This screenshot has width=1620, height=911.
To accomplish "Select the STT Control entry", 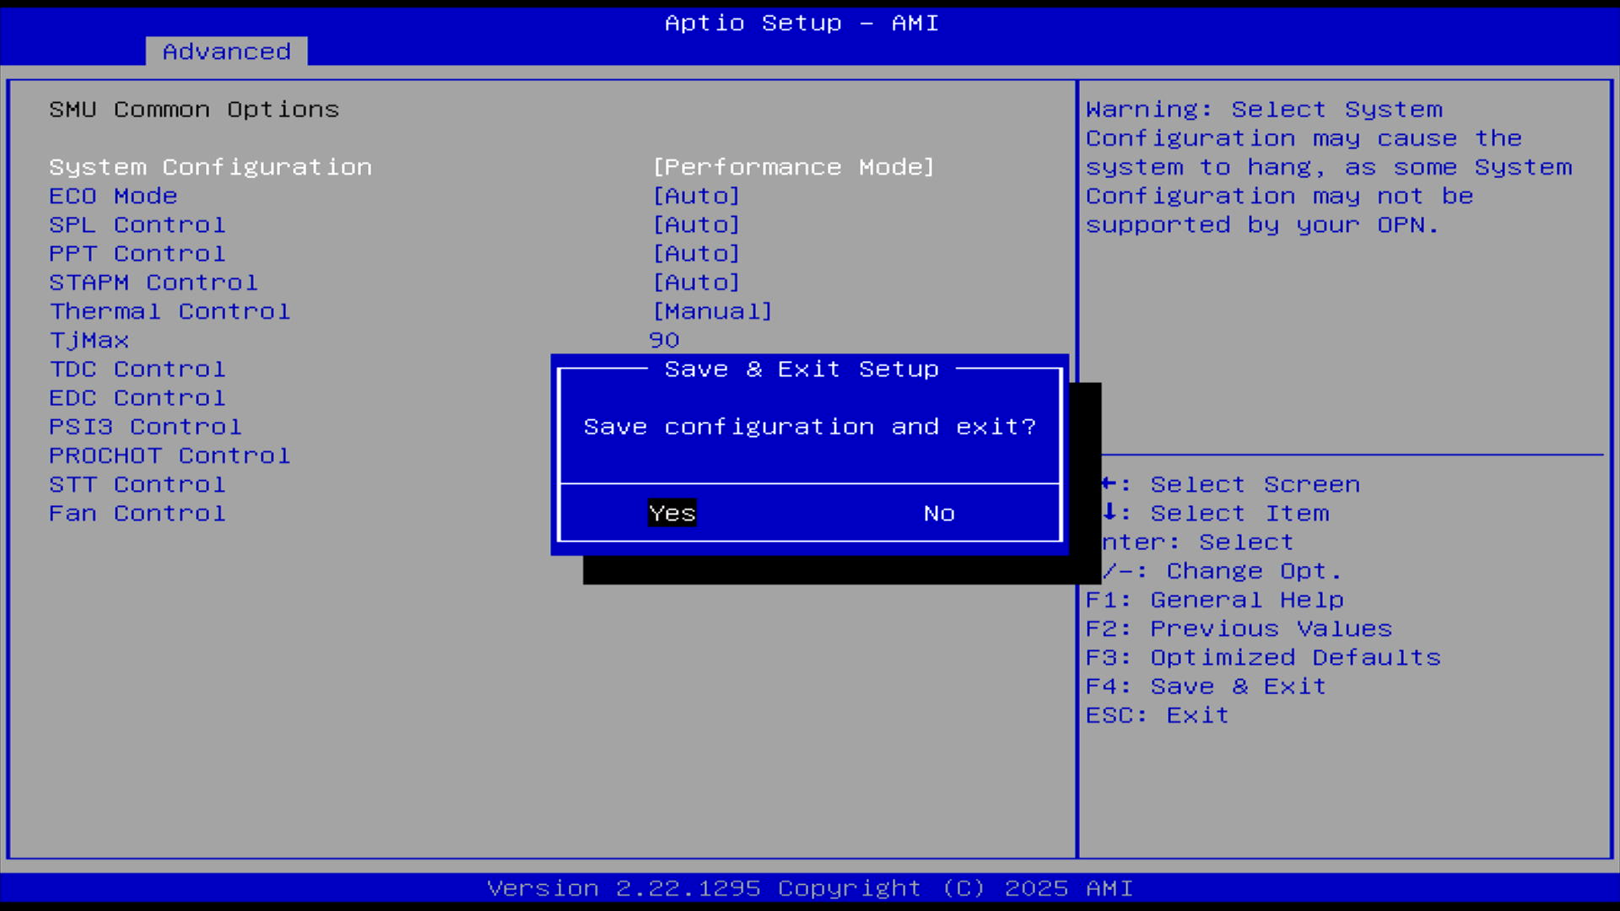I will (x=138, y=485).
